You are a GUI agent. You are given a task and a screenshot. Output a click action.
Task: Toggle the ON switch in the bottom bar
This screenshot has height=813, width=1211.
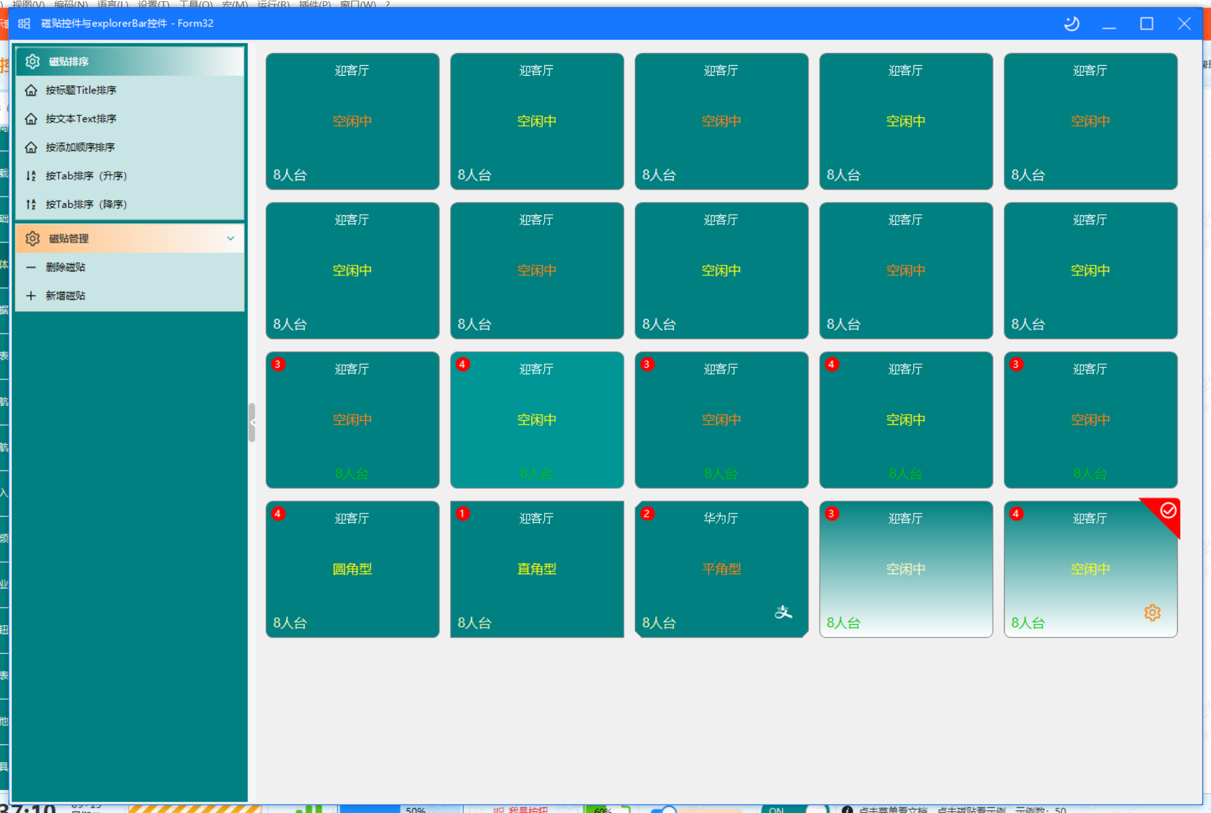(794, 809)
